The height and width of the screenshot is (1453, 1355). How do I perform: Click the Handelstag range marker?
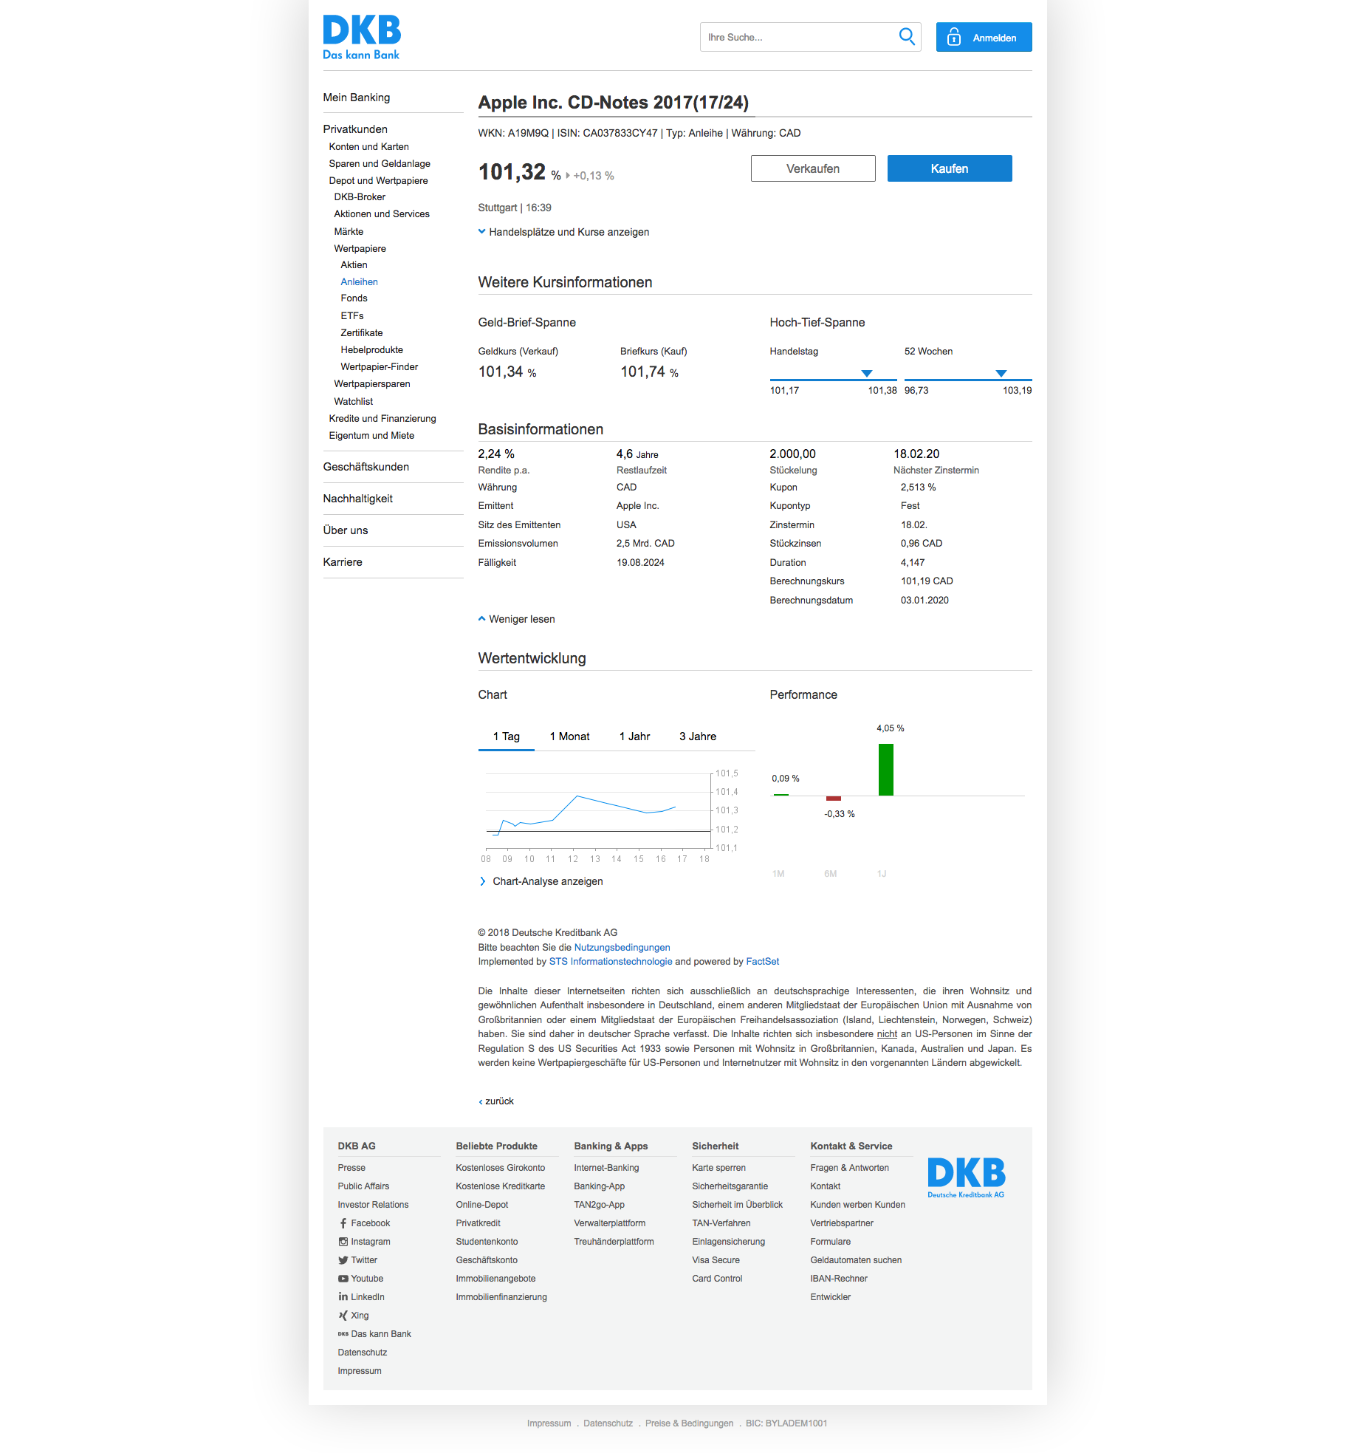[x=867, y=373]
